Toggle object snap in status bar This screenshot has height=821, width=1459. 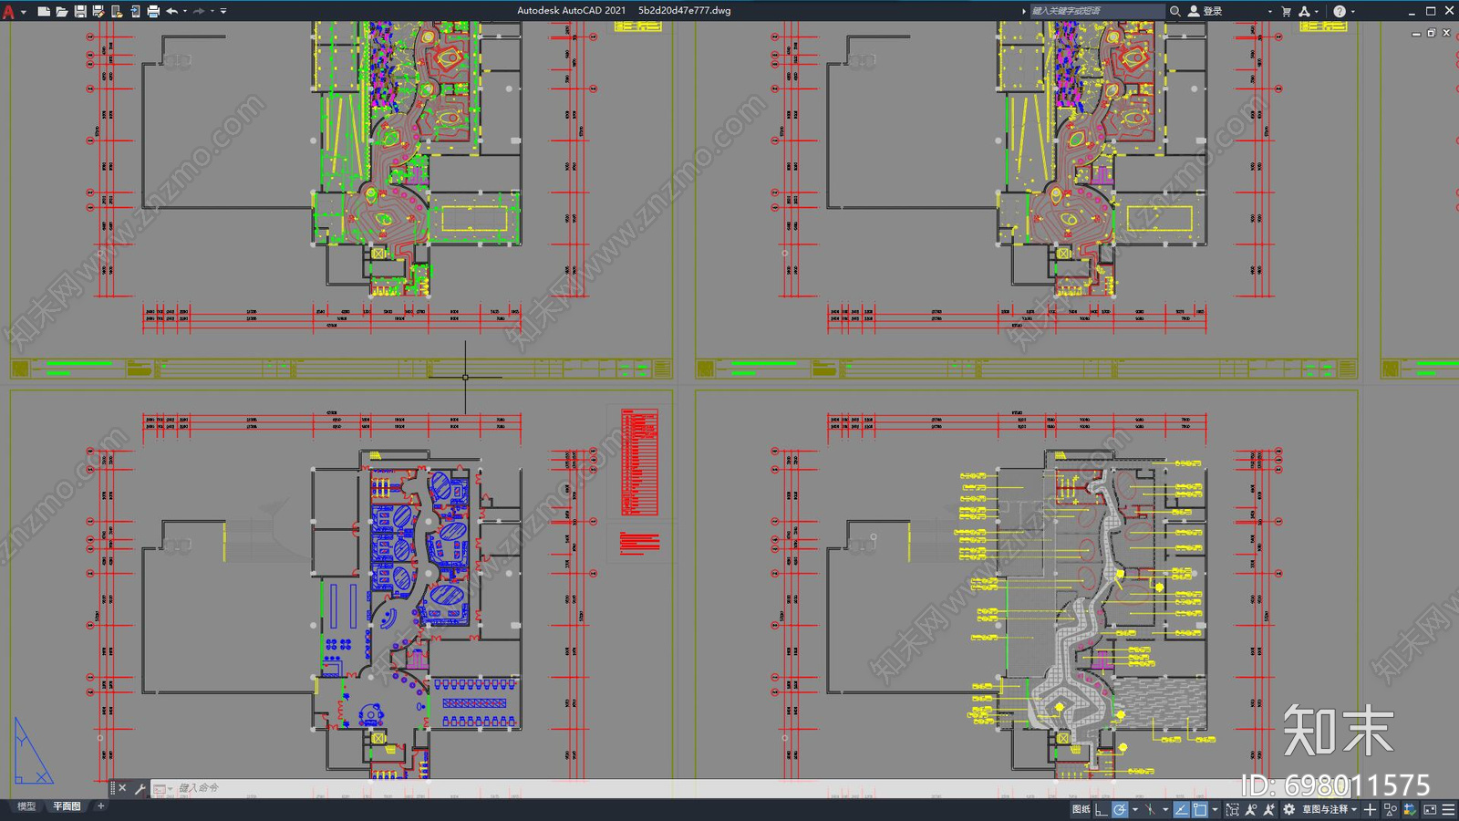point(1200,809)
